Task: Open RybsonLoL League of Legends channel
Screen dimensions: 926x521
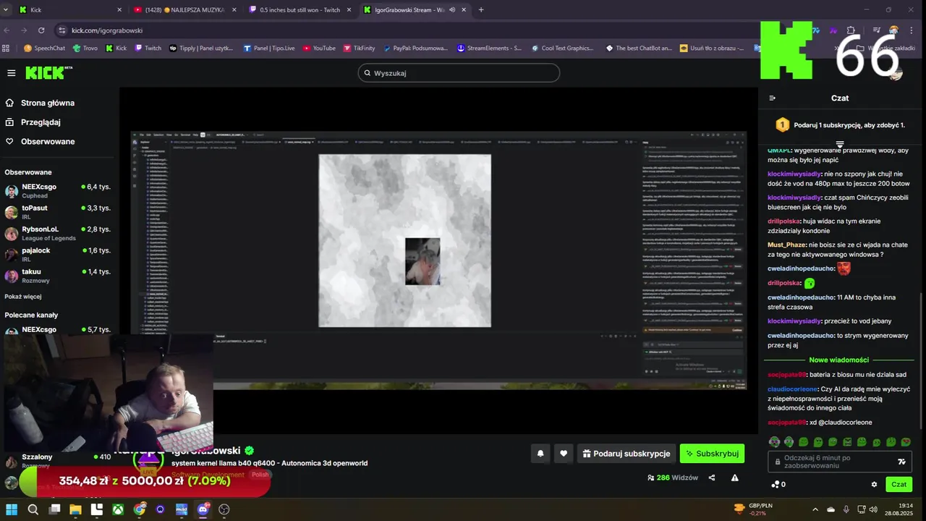Action: coord(58,233)
